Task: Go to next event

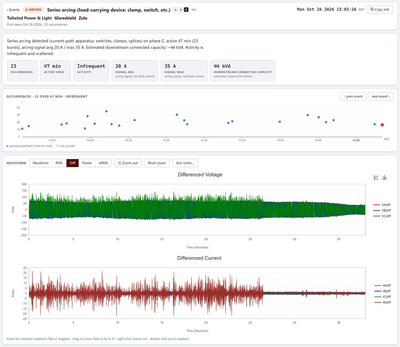Action: pos(380,96)
